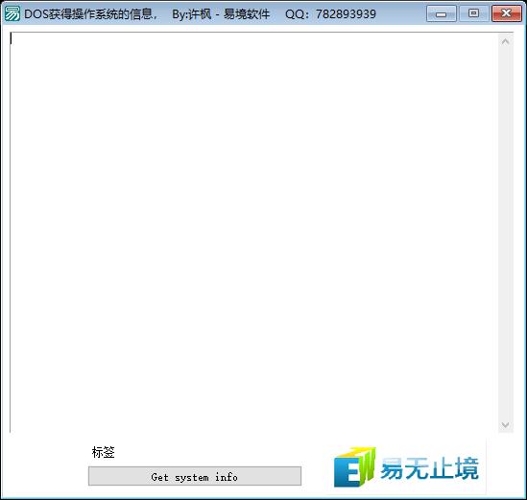This screenshot has width=527, height=500.
Task: Click the 标签 label text
Action: [103, 452]
